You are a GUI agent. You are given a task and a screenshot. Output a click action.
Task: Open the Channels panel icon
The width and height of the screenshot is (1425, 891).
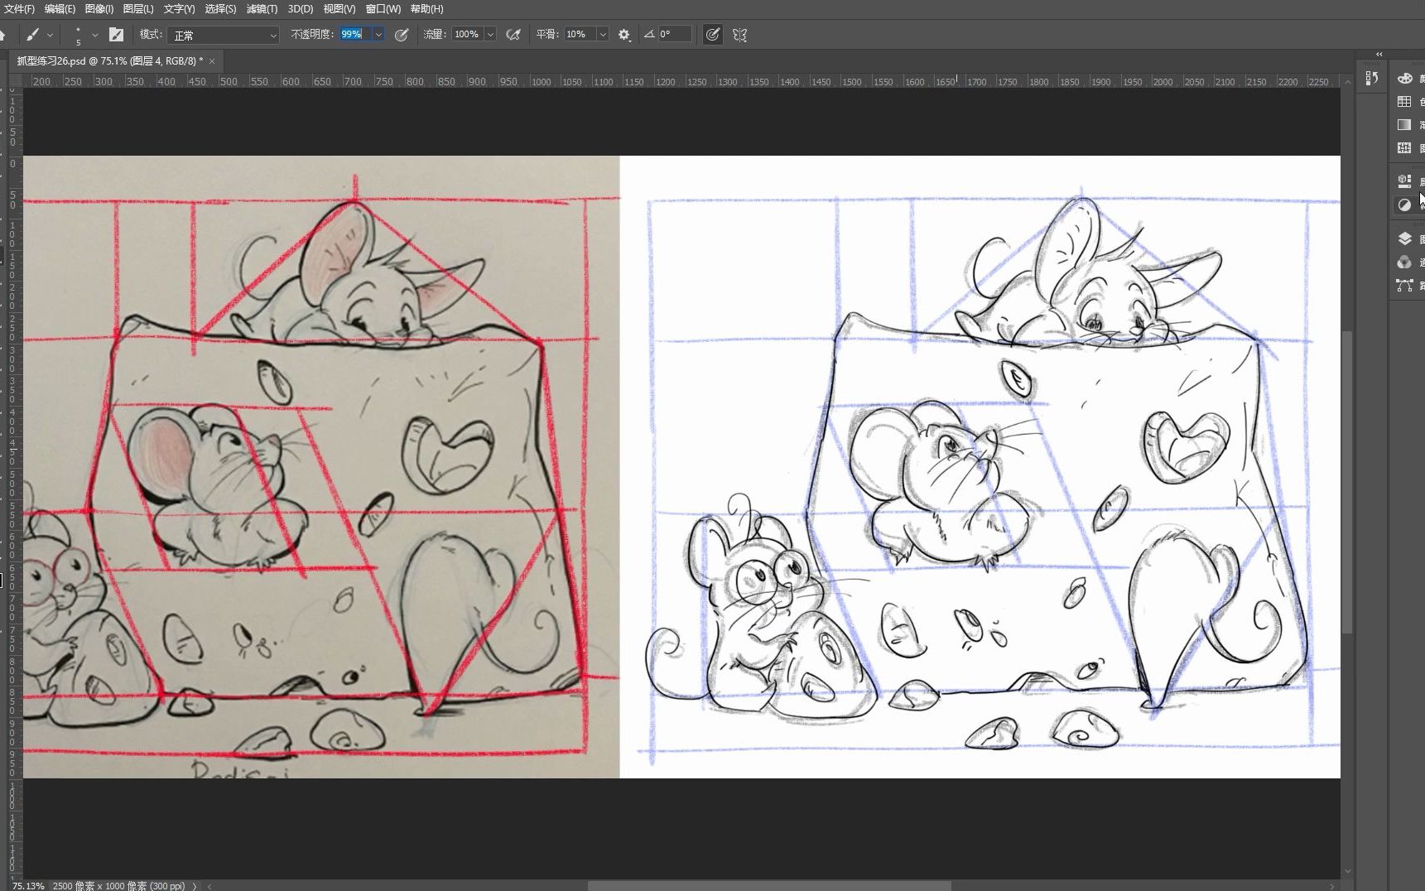(1404, 262)
